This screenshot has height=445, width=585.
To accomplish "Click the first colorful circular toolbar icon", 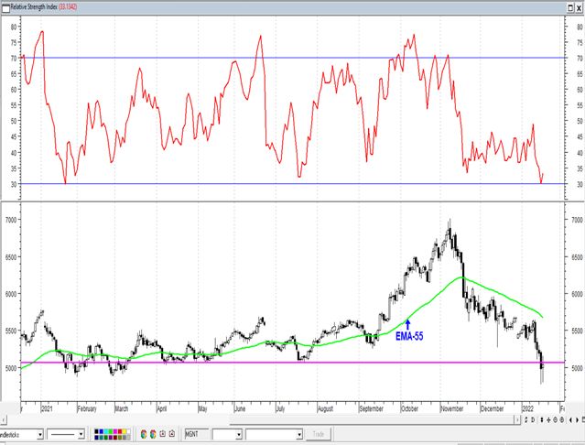I will coord(144,434).
